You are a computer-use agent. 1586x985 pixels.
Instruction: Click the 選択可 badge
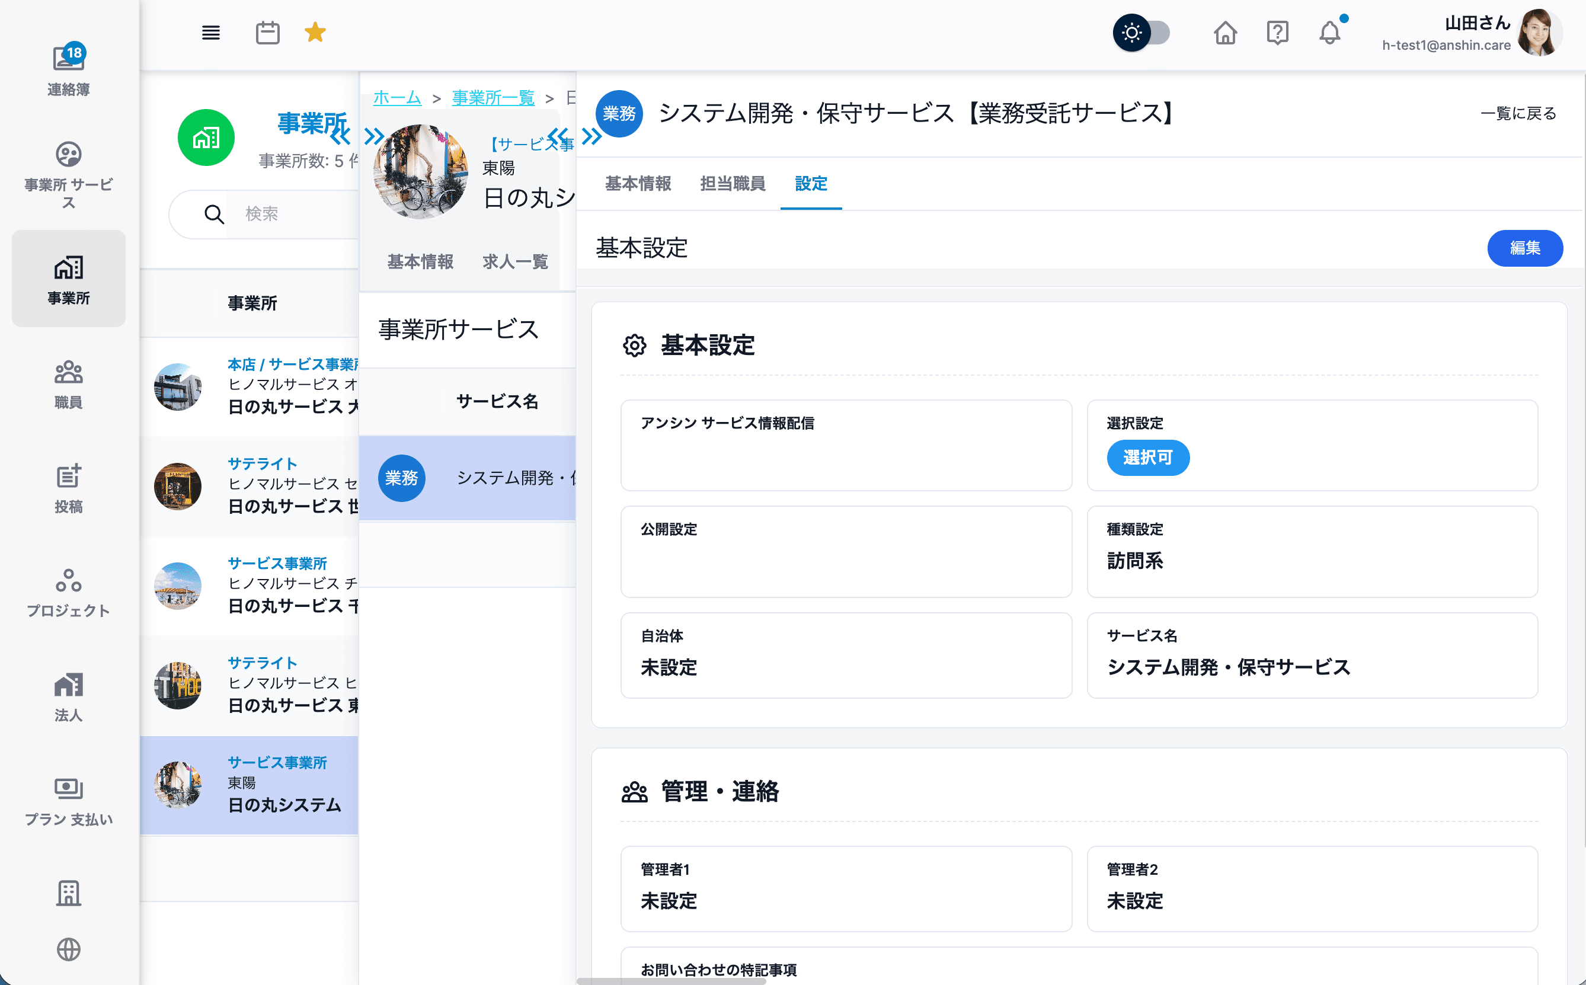click(1147, 458)
